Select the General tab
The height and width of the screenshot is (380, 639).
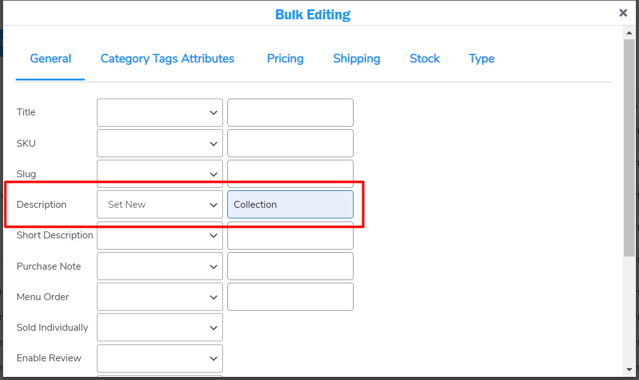[x=50, y=58]
